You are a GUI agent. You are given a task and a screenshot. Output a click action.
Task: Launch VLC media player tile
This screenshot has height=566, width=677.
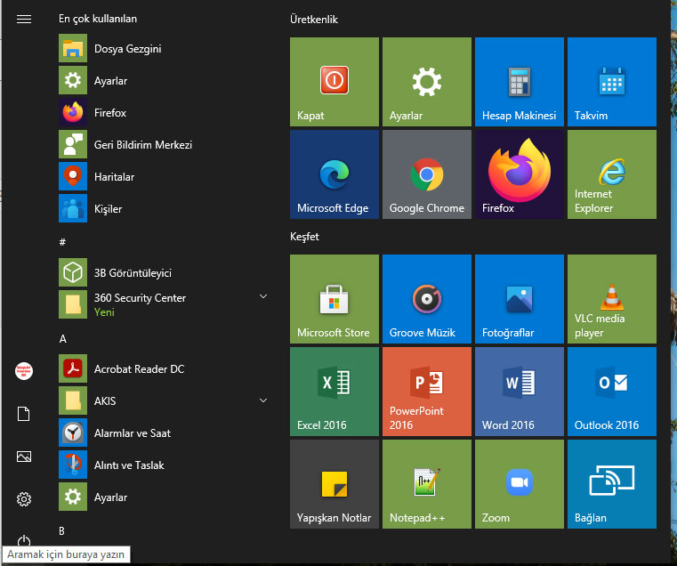pos(612,298)
